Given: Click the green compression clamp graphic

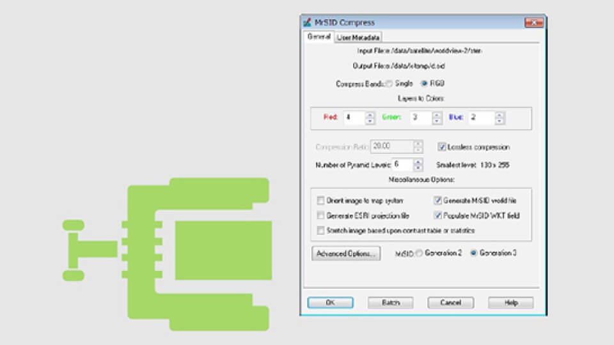Looking at the screenshot, I should [x=168, y=254].
